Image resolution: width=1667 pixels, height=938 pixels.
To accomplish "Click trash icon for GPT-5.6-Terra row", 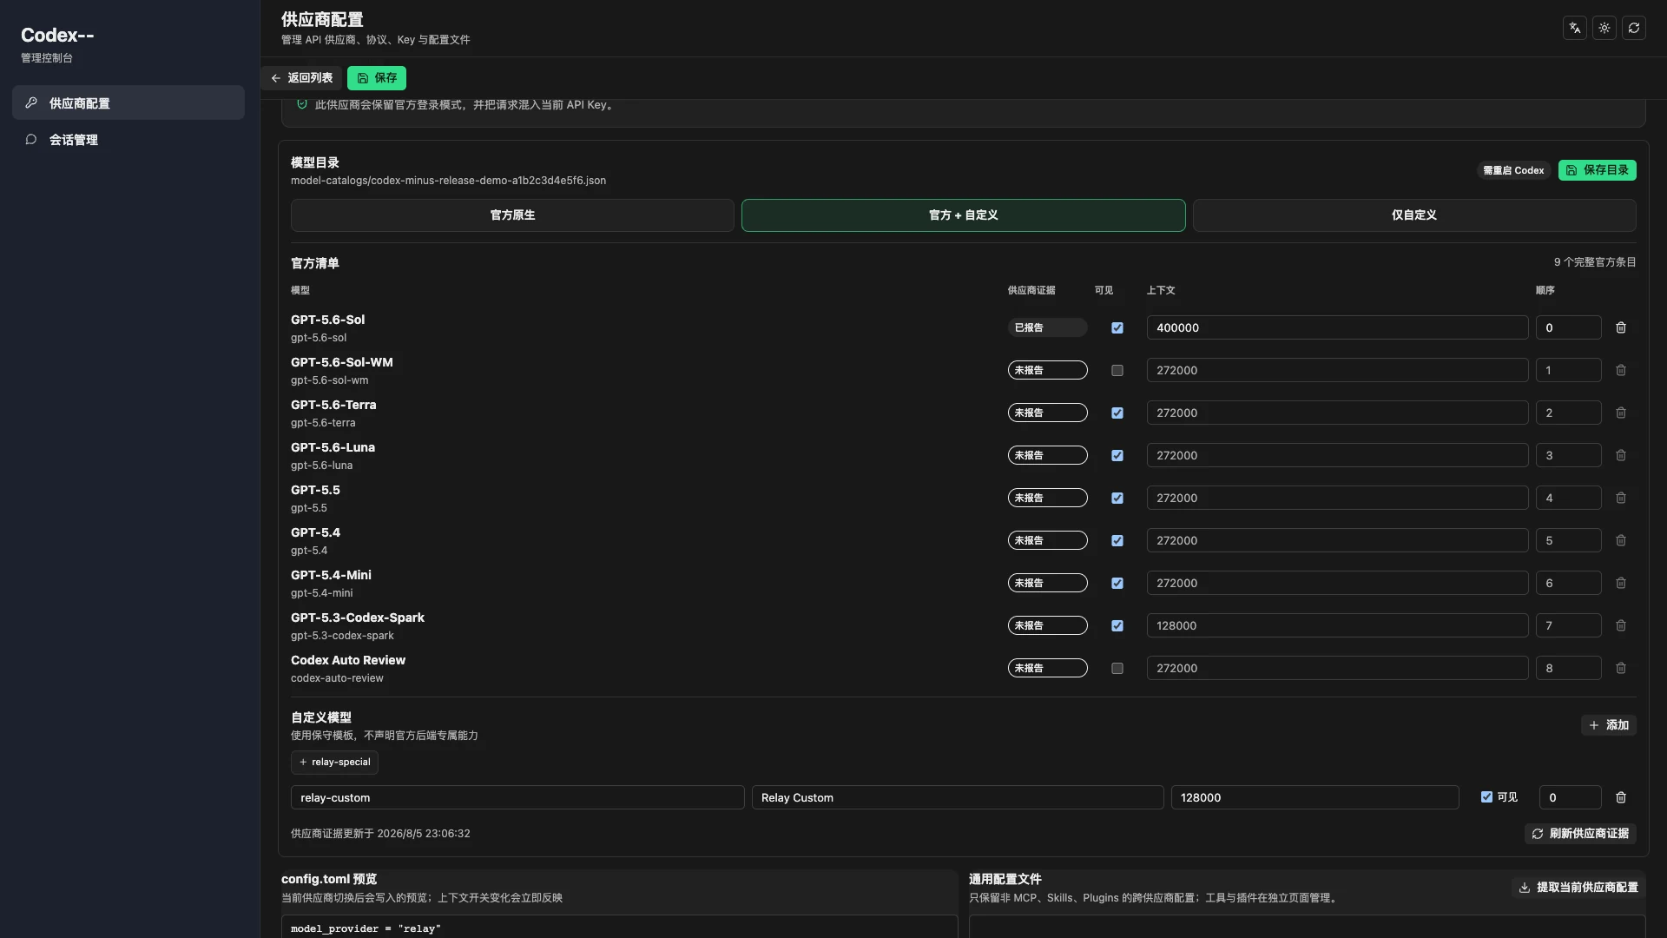I will (x=1620, y=413).
